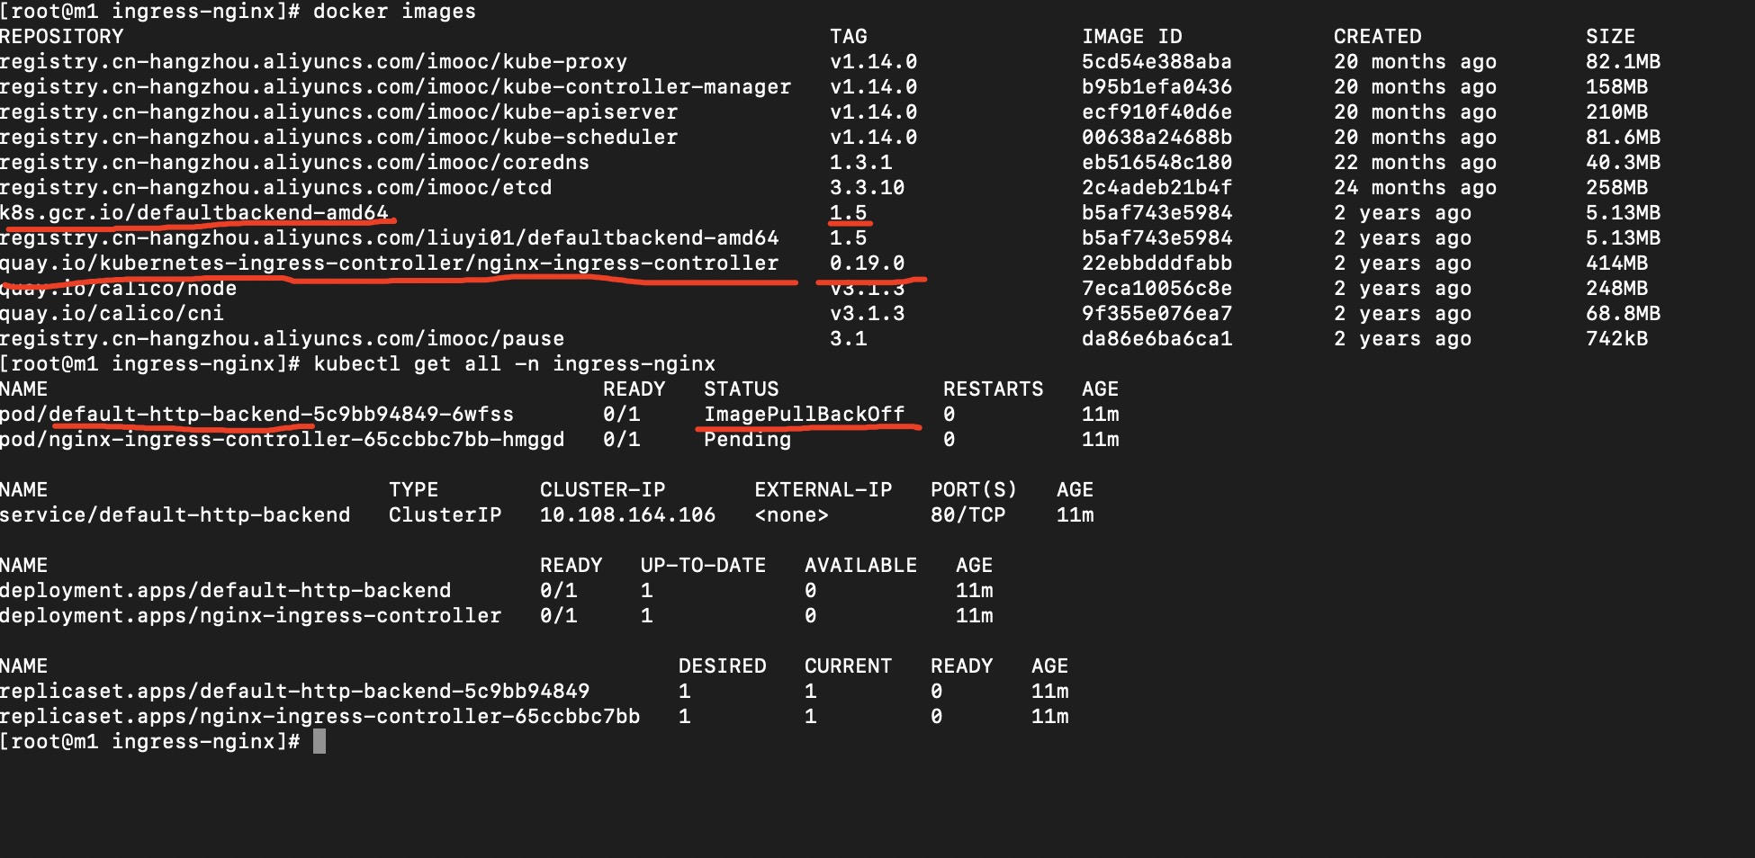The width and height of the screenshot is (1755, 858).
Task: Click the UP-TO-DATE column header
Action: tap(703, 566)
